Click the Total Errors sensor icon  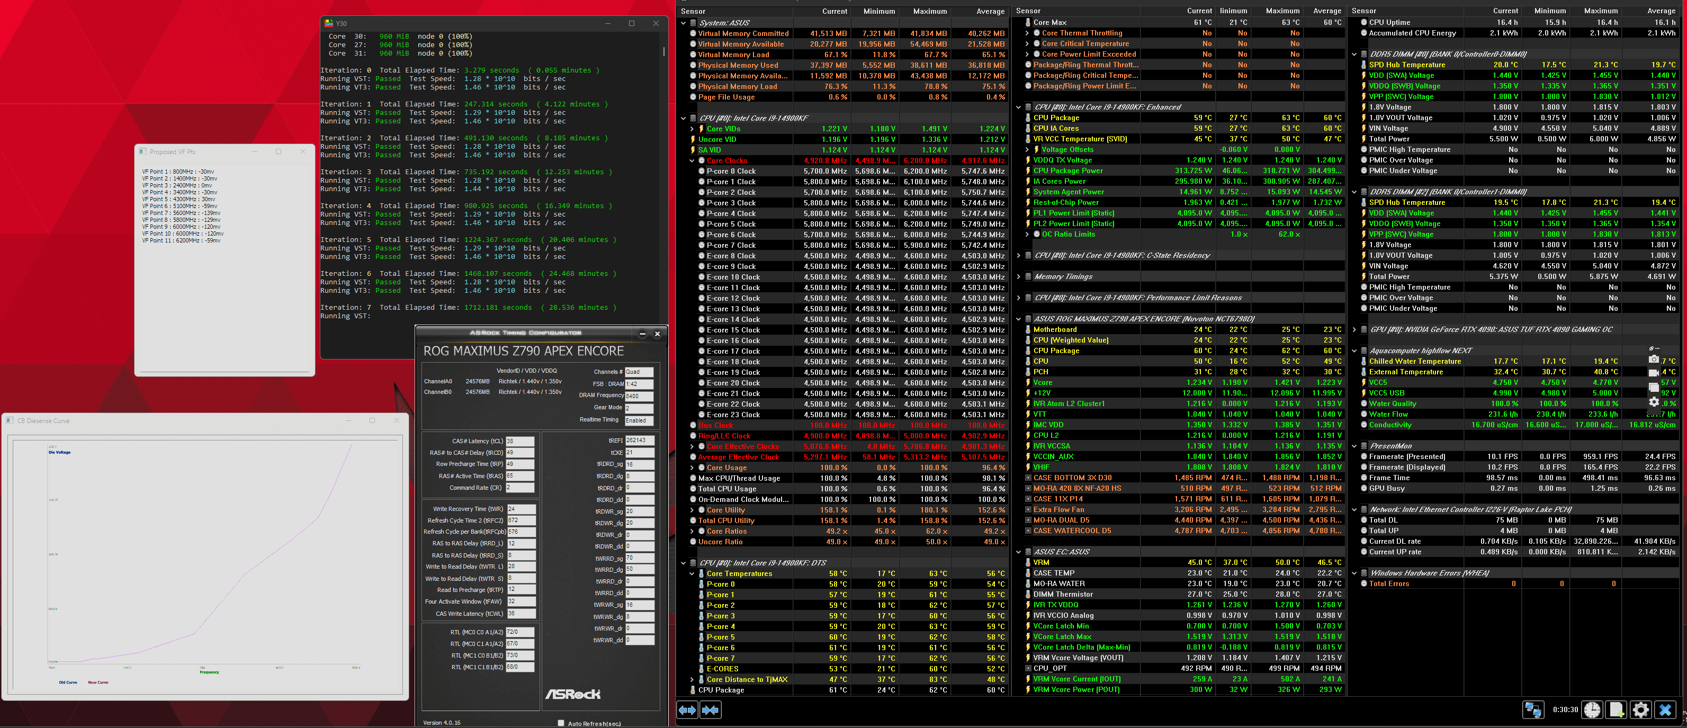(x=1363, y=584)
